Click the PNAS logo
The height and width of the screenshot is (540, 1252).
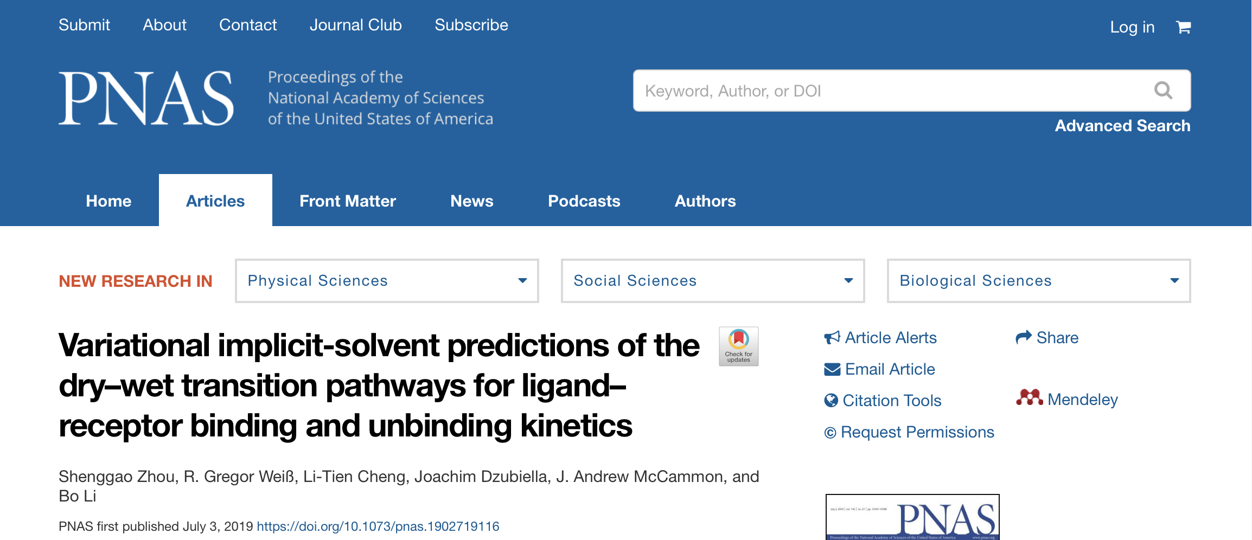[146, 98]
